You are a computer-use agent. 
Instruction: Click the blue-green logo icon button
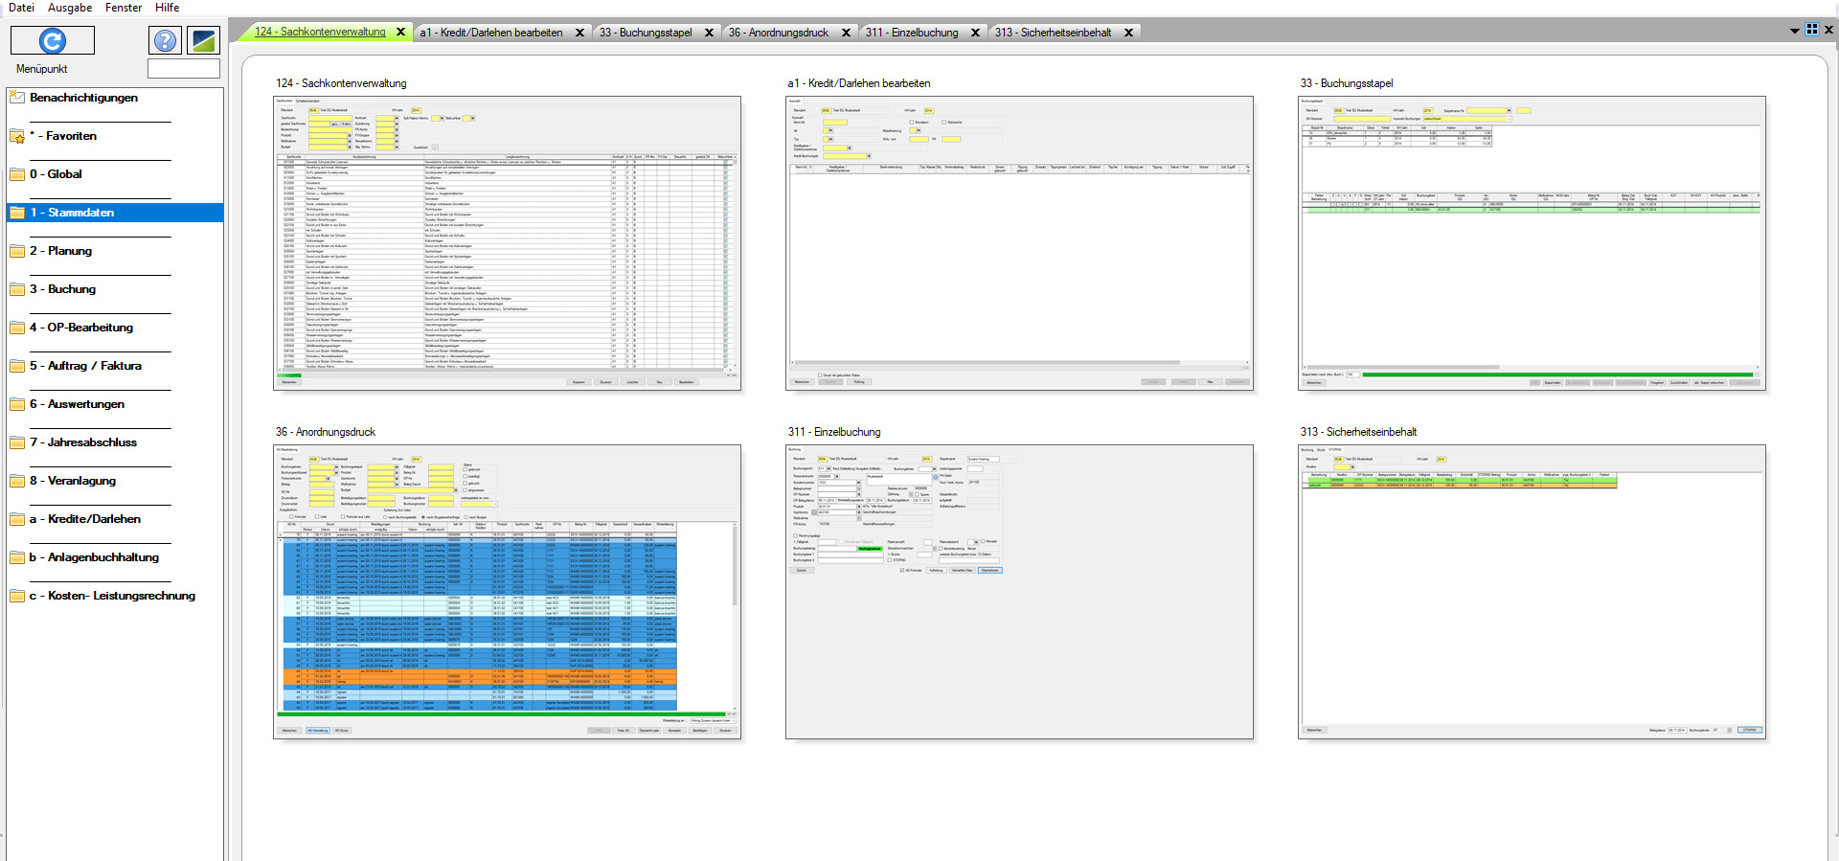click(x=204, y=40)
